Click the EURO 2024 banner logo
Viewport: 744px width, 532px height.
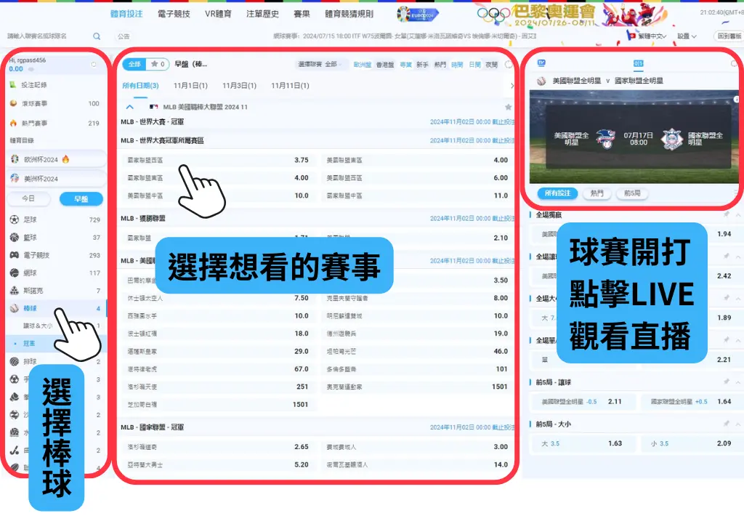(x=418, y=15)
